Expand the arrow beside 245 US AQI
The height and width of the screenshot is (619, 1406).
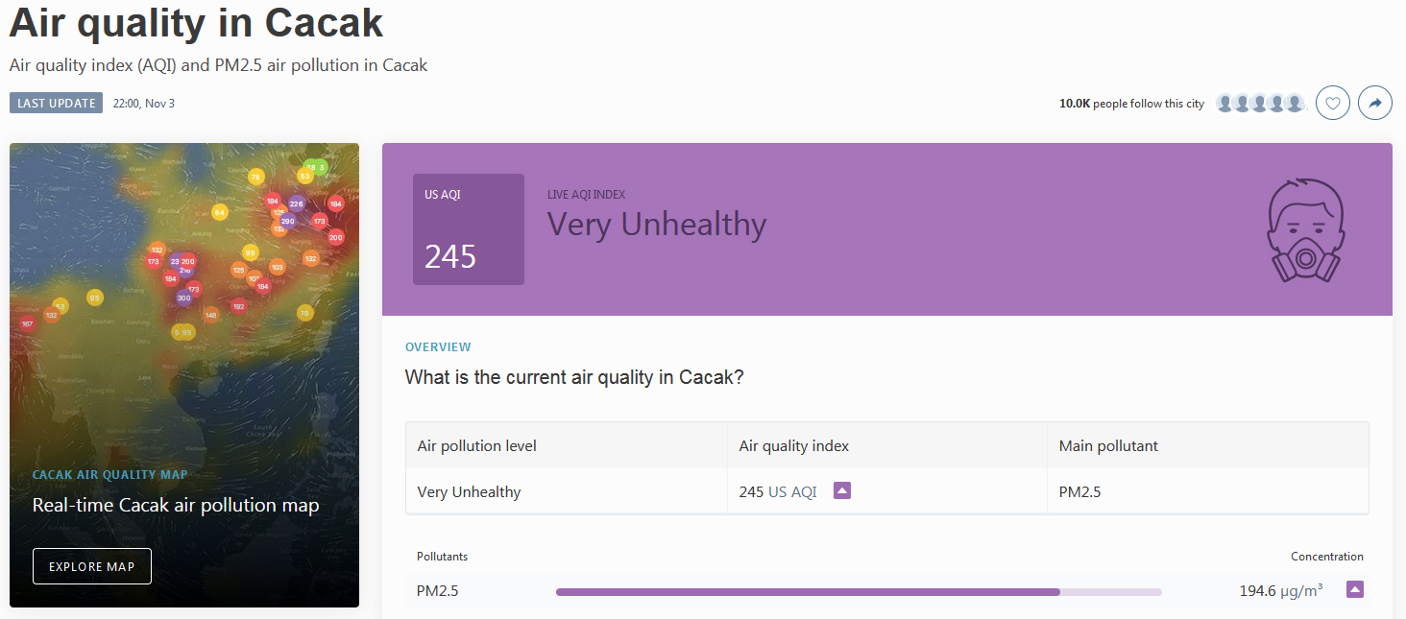[842, 490]
